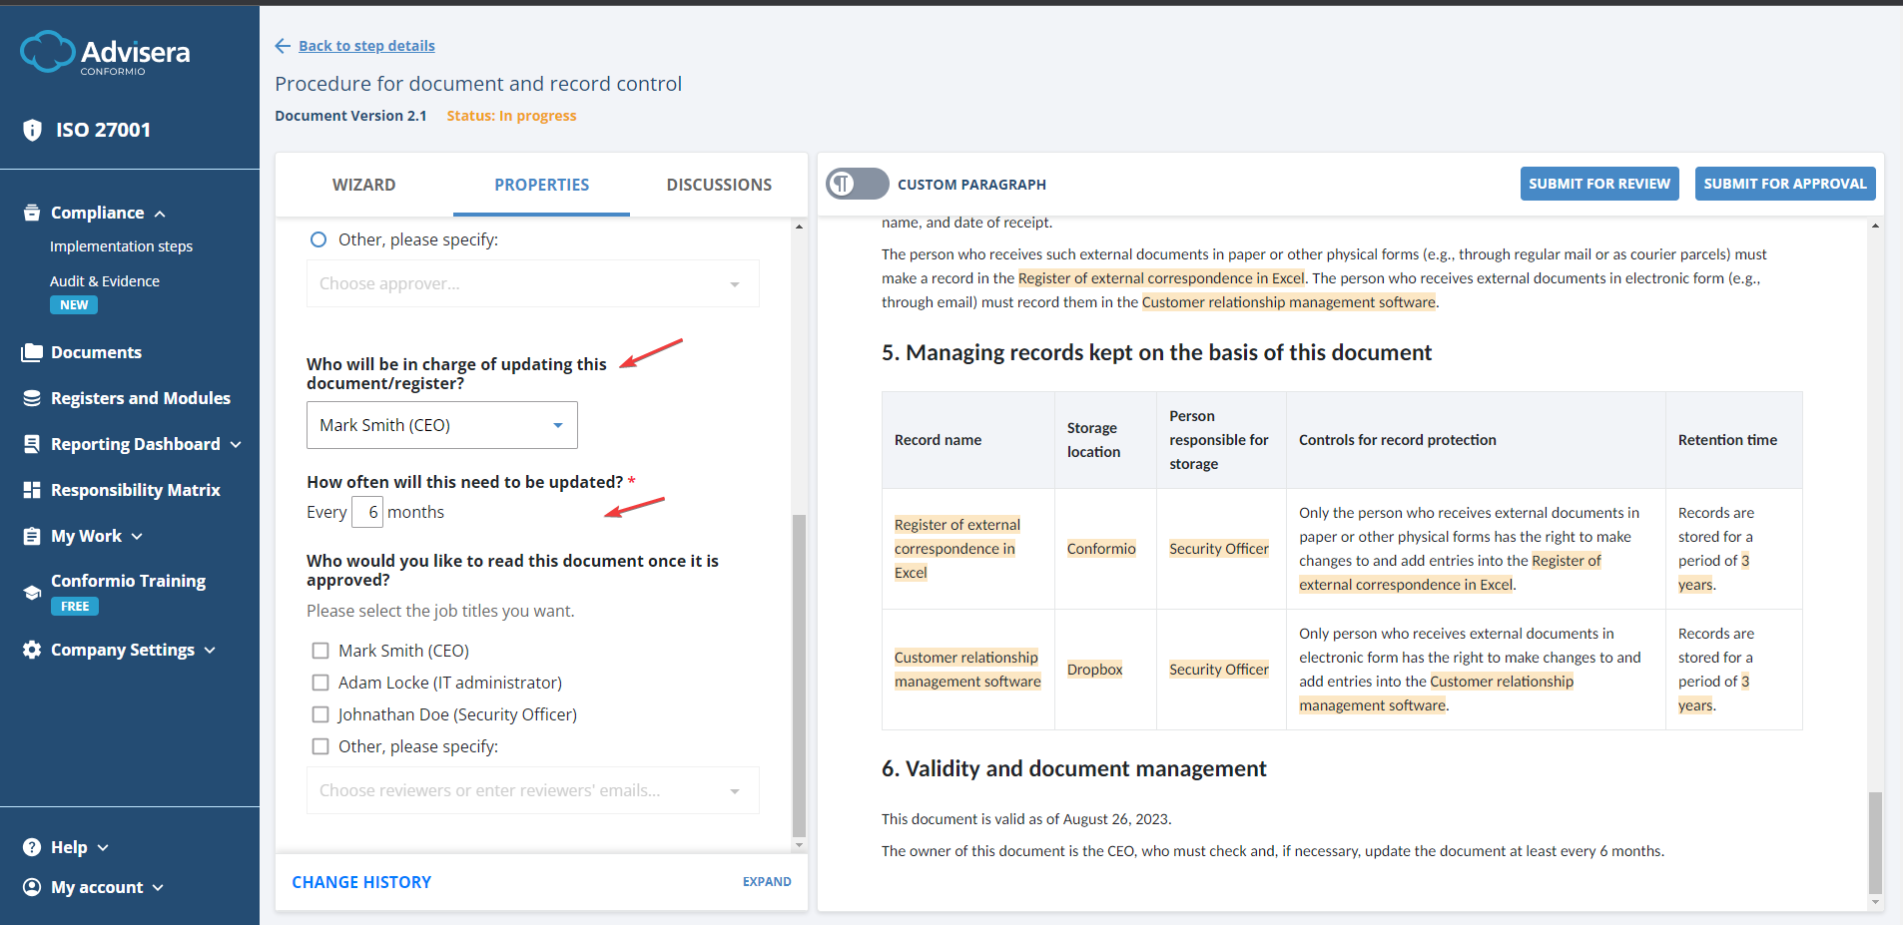Open the Responsibility Matrix
The width and height of the screenshot is (1903, 925).
pyautogui.click(x=135, y=489)
